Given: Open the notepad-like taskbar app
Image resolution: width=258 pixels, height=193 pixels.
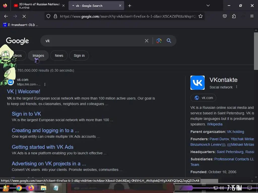Looking at the screenshot, I should [56, 188].
